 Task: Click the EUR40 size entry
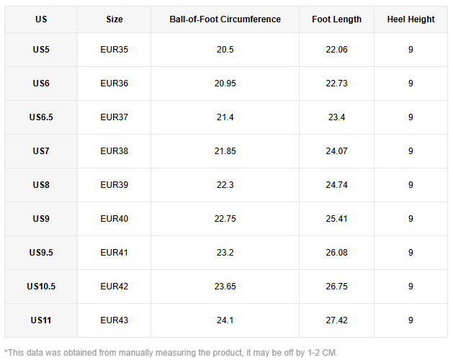[x=114, y=219]
